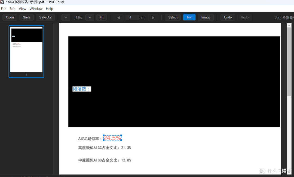
Task: Click the page number input field
Action: [x=132, y=17]
